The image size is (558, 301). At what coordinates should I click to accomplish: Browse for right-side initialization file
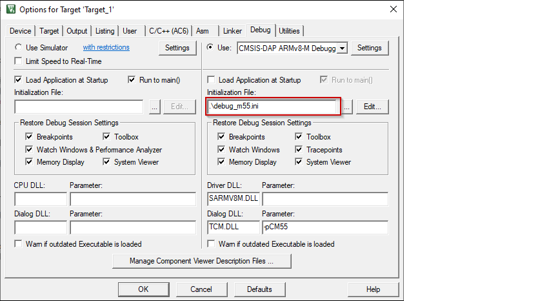pyautogui.click(x=347, y=107)
